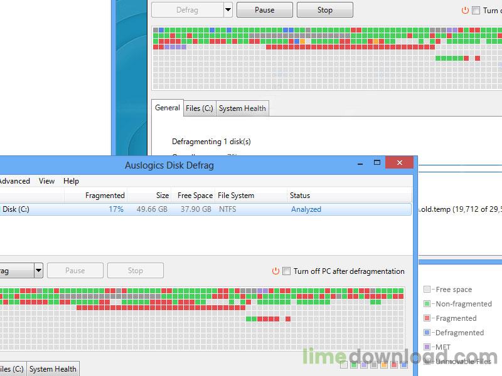Click the Fragmented legend swatch

(427, 318)
